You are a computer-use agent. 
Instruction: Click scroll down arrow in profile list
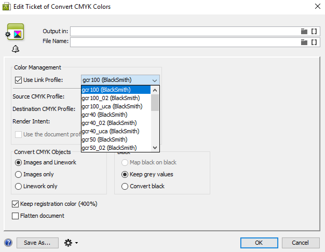coord(155,148)
